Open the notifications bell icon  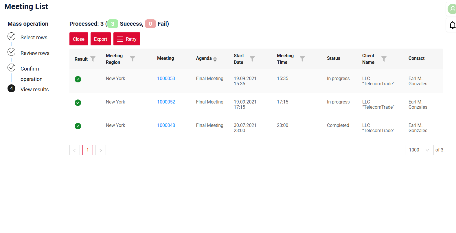point(453,25)
